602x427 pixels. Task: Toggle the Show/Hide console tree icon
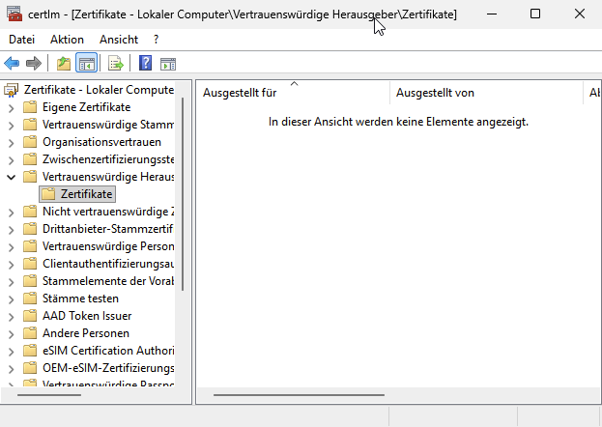click(86, 64)
